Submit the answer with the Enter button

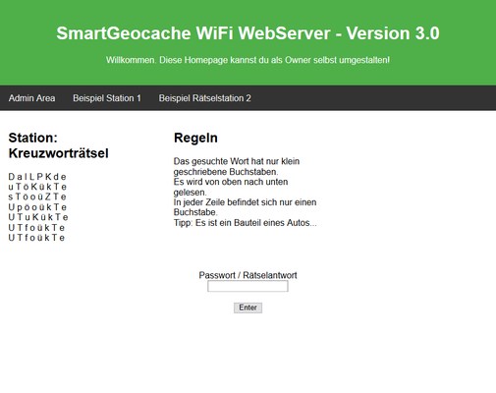coord(248,308)
